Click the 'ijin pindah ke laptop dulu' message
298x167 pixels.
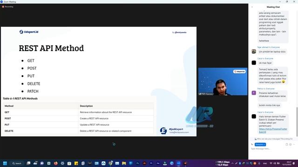coord(272,51)
